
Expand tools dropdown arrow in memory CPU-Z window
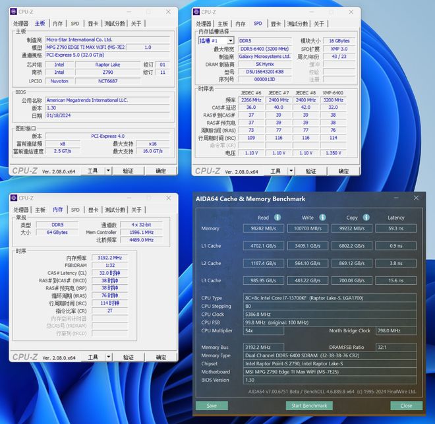pos(109,357)
